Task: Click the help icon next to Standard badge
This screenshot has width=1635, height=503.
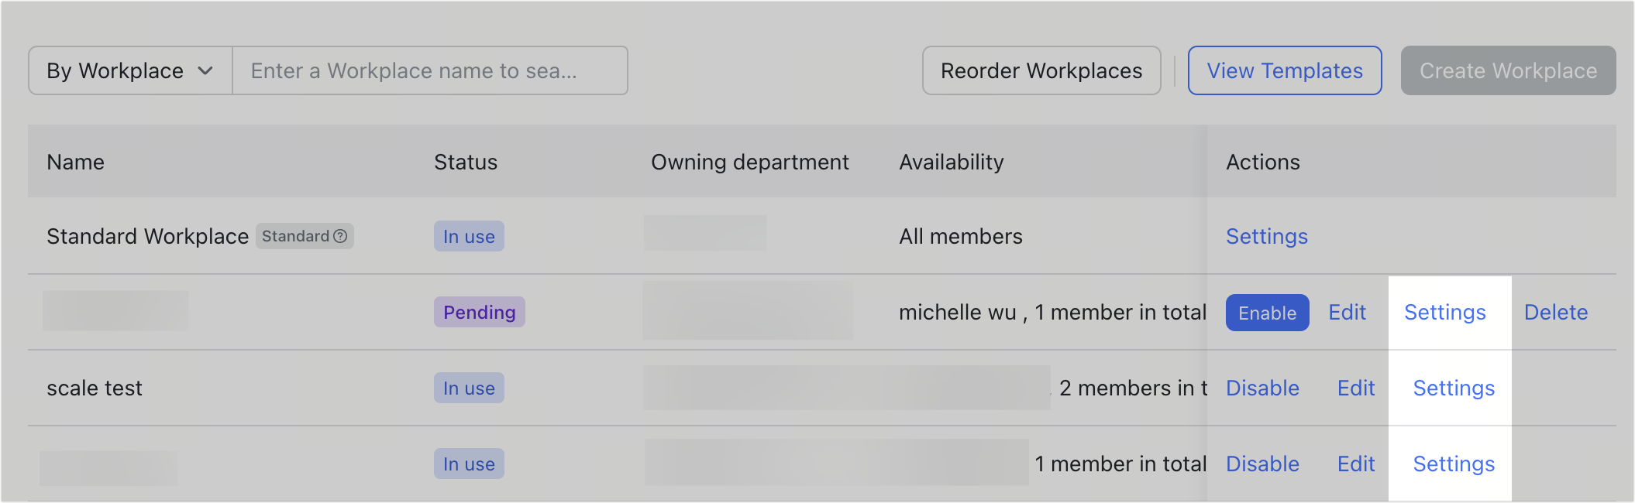Action: 340,236
